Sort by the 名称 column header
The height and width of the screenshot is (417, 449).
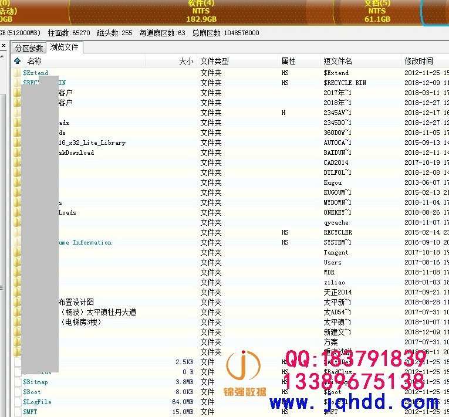(x=35, y=61)
